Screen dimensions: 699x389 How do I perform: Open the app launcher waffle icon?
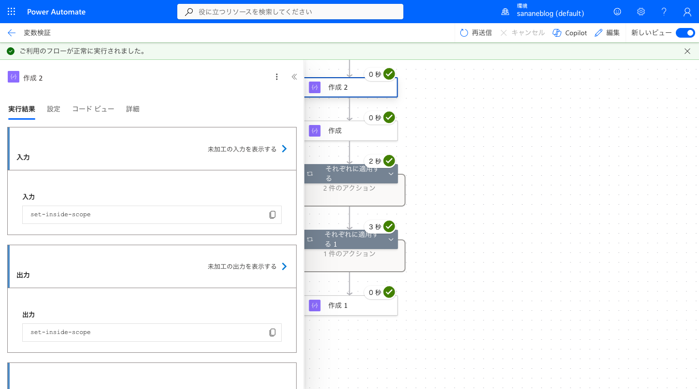pos(12,12)
